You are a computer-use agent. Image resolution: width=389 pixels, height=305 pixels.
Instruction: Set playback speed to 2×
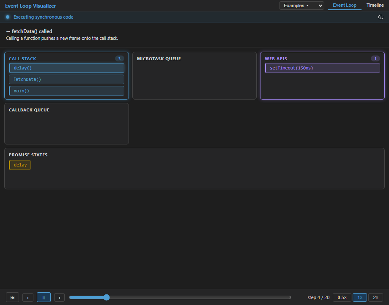pos(375,297)
